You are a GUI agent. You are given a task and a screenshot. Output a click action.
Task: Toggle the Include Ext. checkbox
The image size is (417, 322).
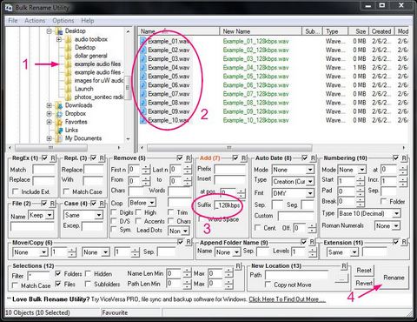(15, 191)
